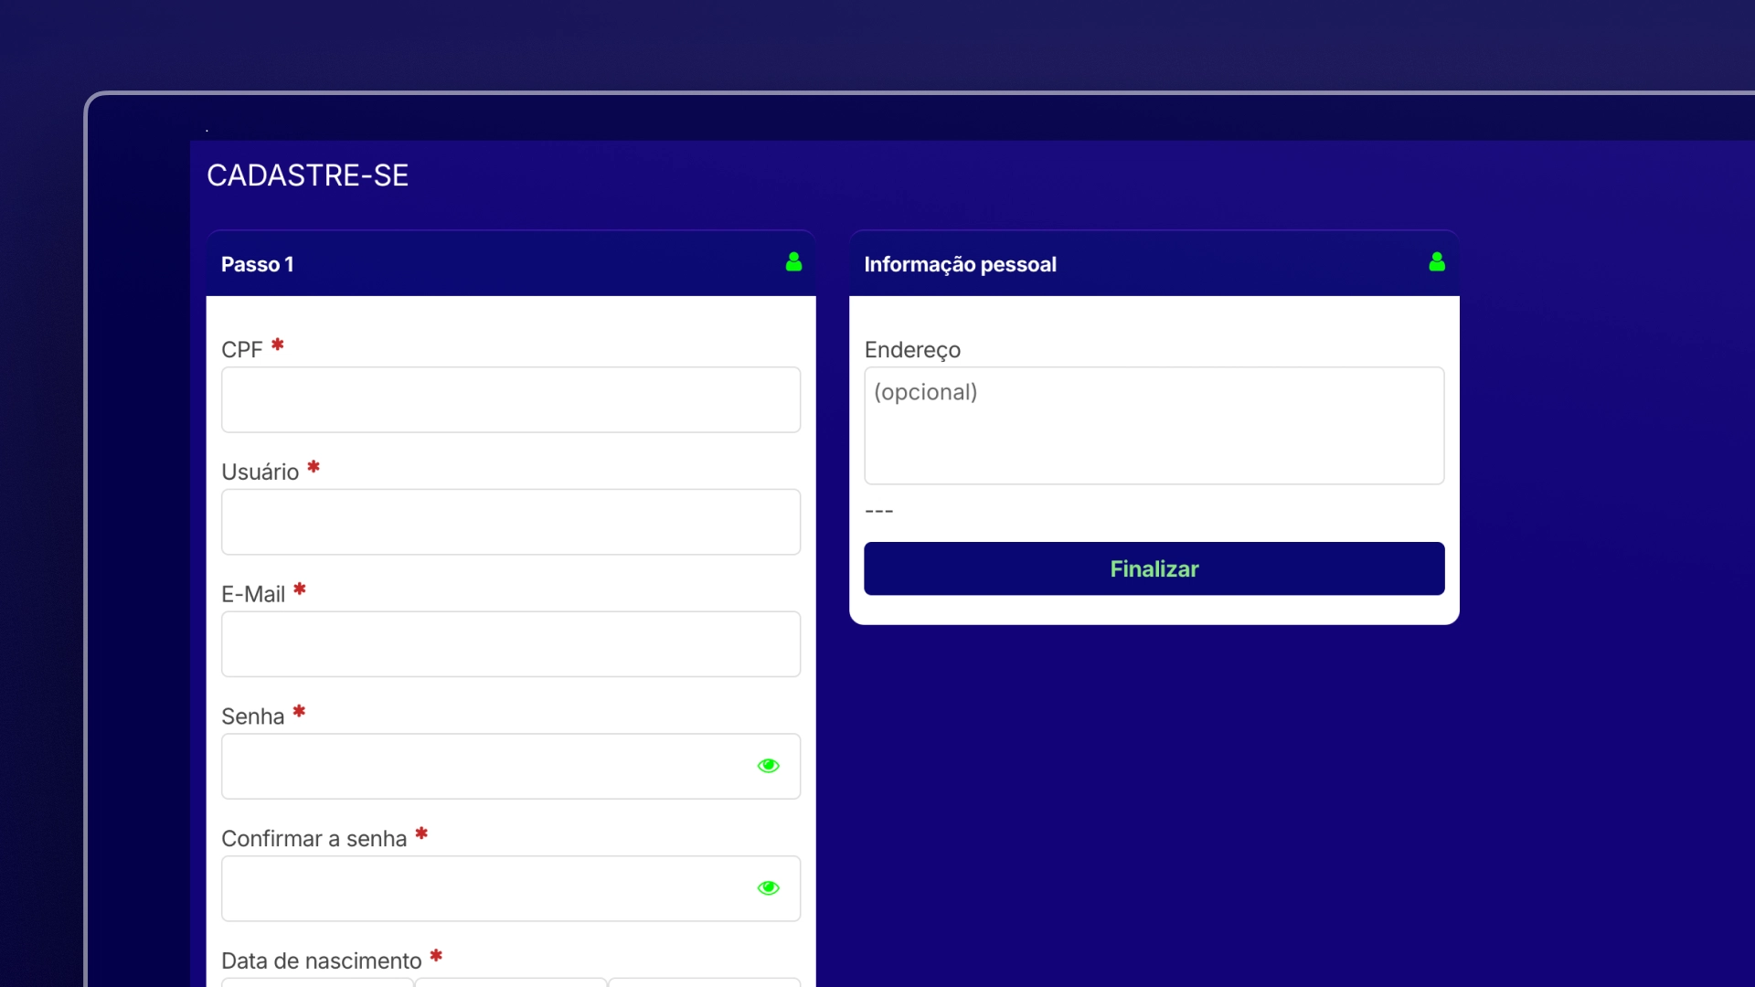1755x987 pixels.
Task: Click the E-Mail input field
Action: click(511, 644)
